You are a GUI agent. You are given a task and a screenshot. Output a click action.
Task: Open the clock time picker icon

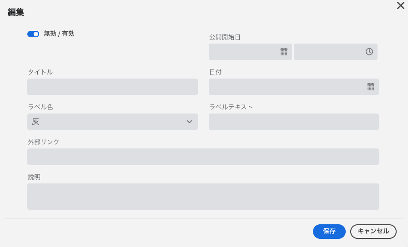tap(369, 52)
